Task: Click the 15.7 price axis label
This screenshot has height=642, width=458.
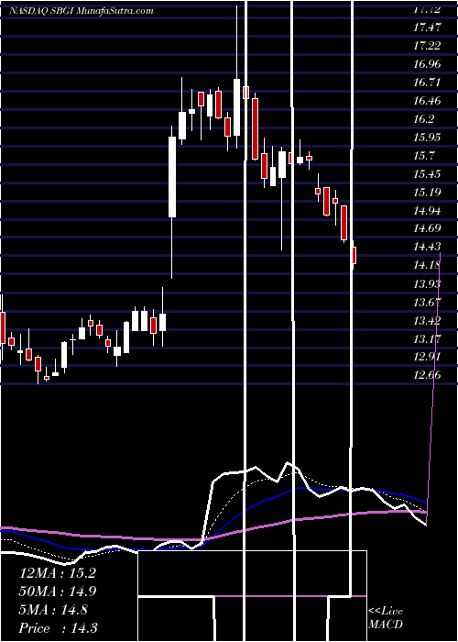Action: (x=423, y=156)
